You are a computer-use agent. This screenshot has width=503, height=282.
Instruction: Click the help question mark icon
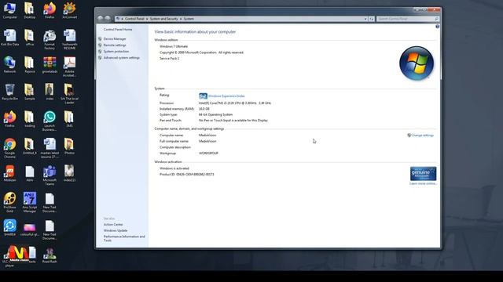[x=437, y=27]
